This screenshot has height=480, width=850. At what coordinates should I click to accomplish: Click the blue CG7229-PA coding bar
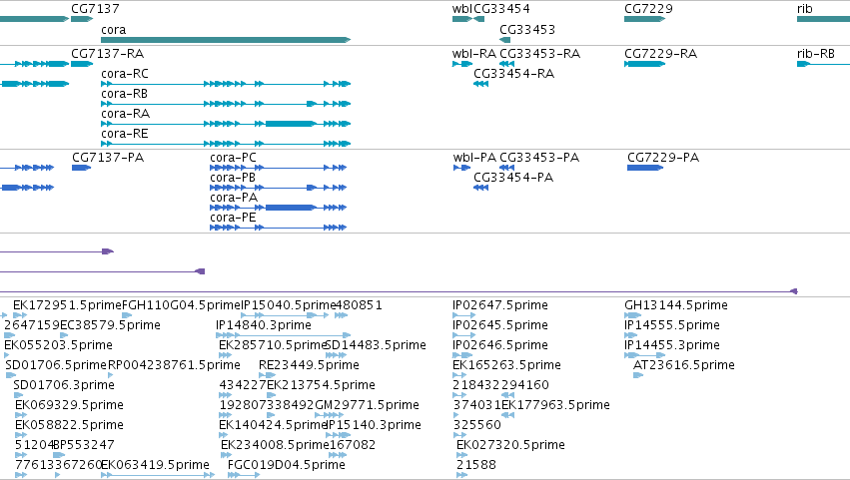pos(645,168)
